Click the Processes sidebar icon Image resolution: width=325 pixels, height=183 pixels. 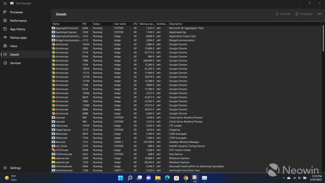click(x=5, y=12)
